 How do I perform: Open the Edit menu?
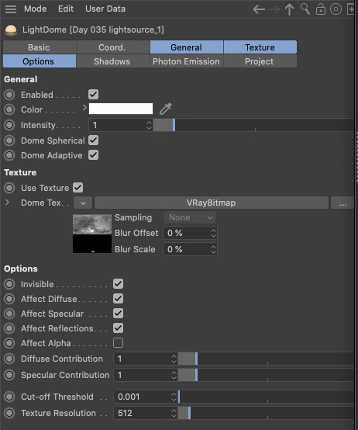pos(66,9)
